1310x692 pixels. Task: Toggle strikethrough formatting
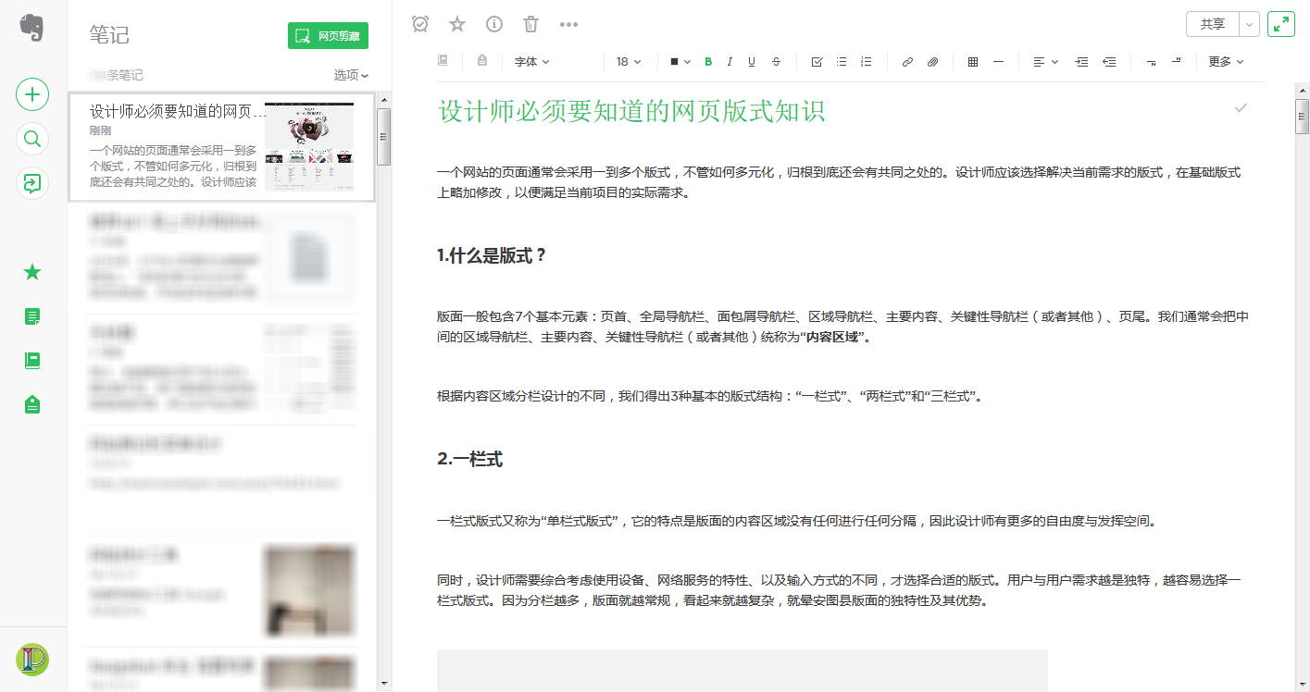776,62
